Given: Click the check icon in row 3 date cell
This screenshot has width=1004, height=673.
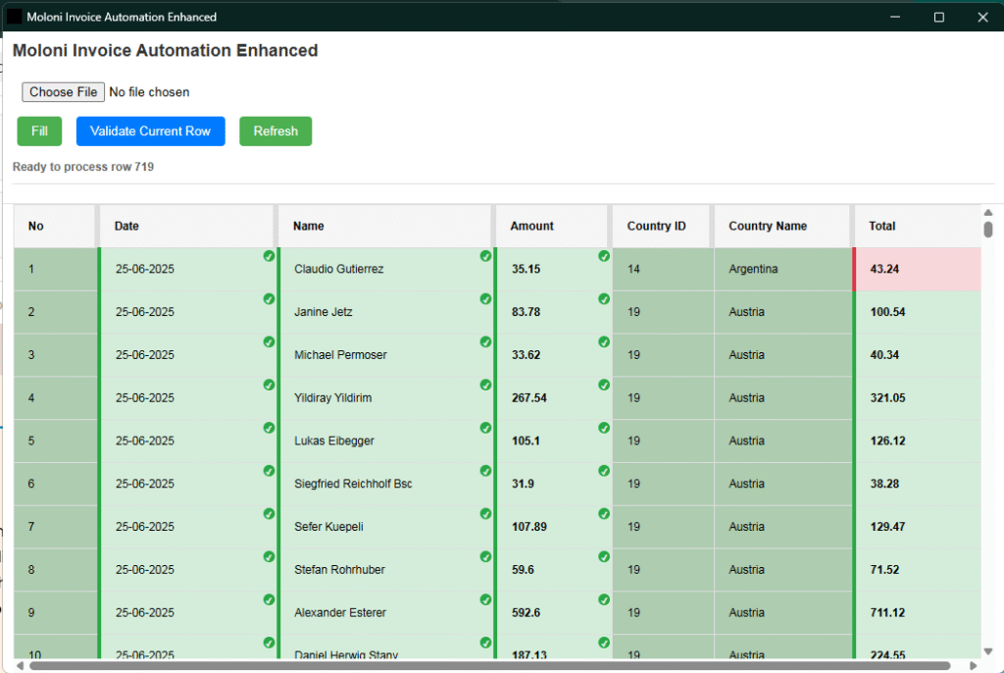Looking at the screenshot, I should coord(269,341).
